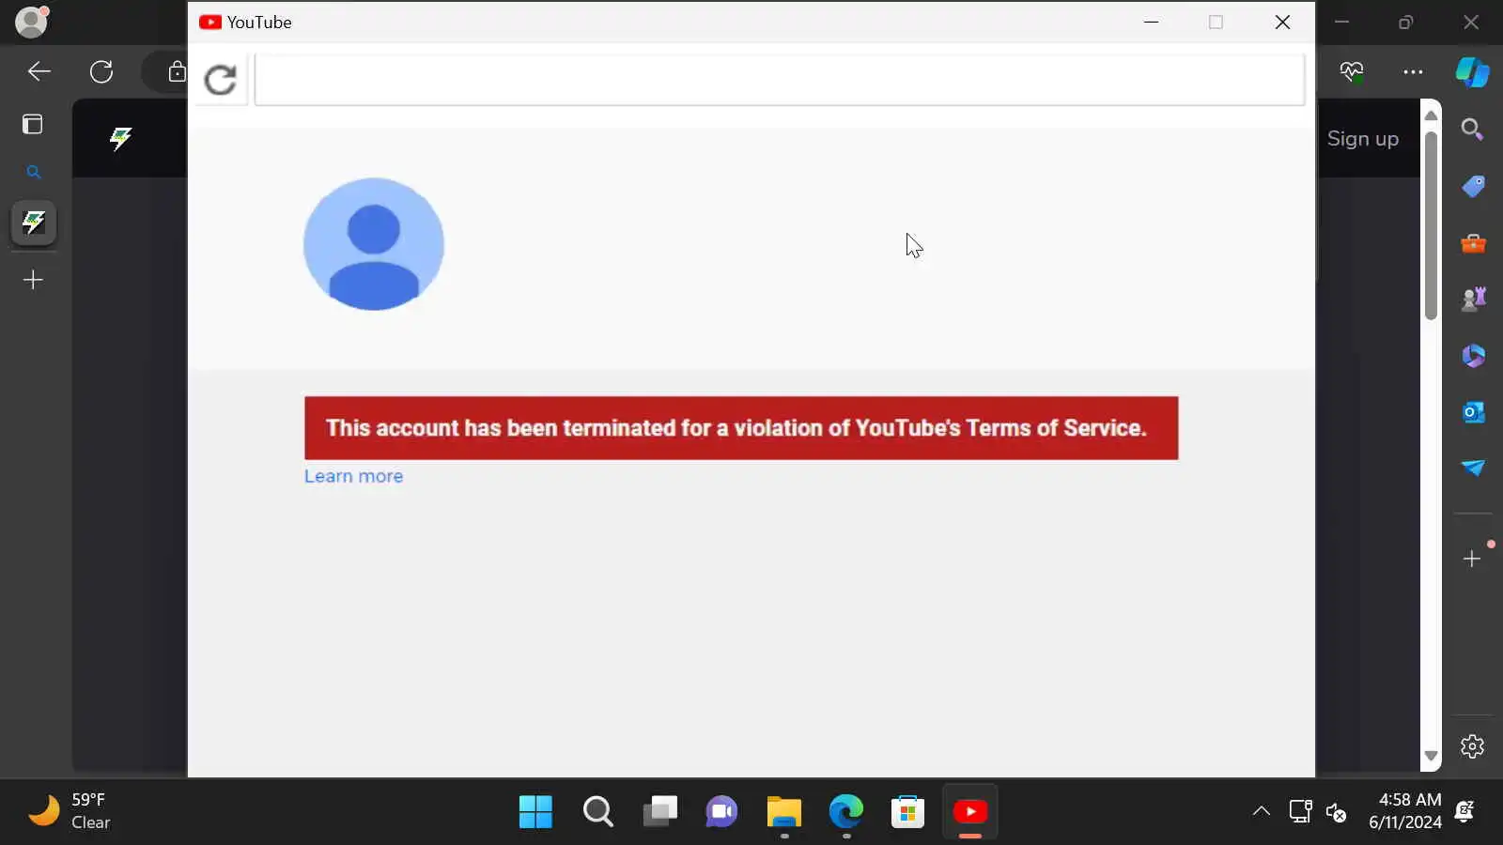Click the muted volume tray icon
Image resolution: width=1503 pixels, height=845 pixels.
pyautogui.click(x=1337, y=811)
